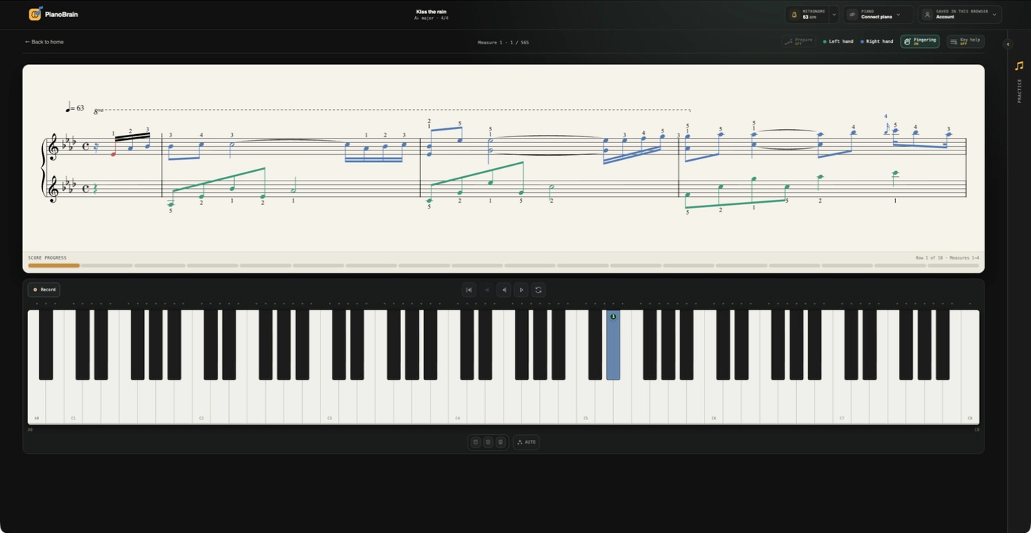Toggle the Right hand indicator
The image size is (1031, 533).
[x=877, y=41]
